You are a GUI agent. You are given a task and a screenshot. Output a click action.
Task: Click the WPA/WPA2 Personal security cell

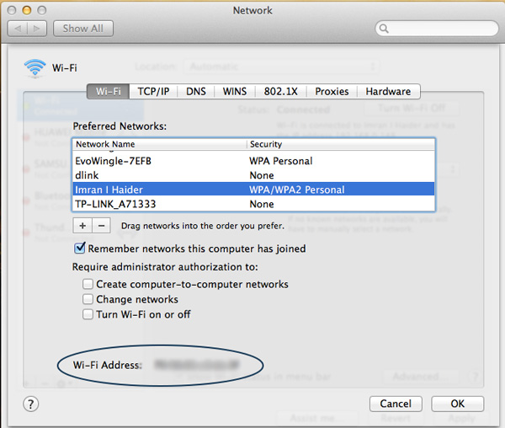[x=297, y=190]
